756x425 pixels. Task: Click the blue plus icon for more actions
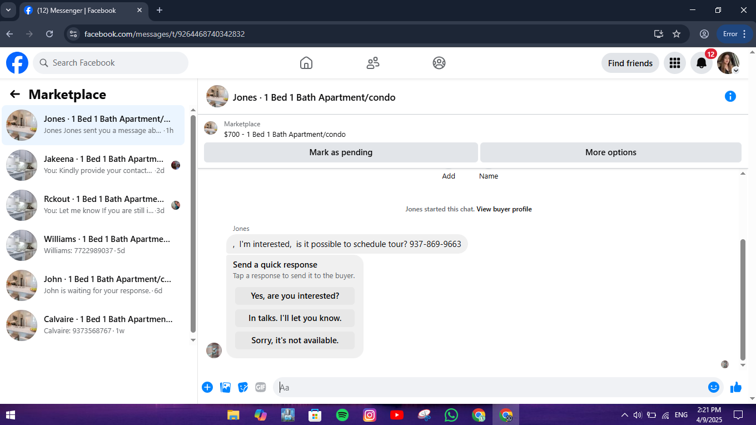coord(207,387)
